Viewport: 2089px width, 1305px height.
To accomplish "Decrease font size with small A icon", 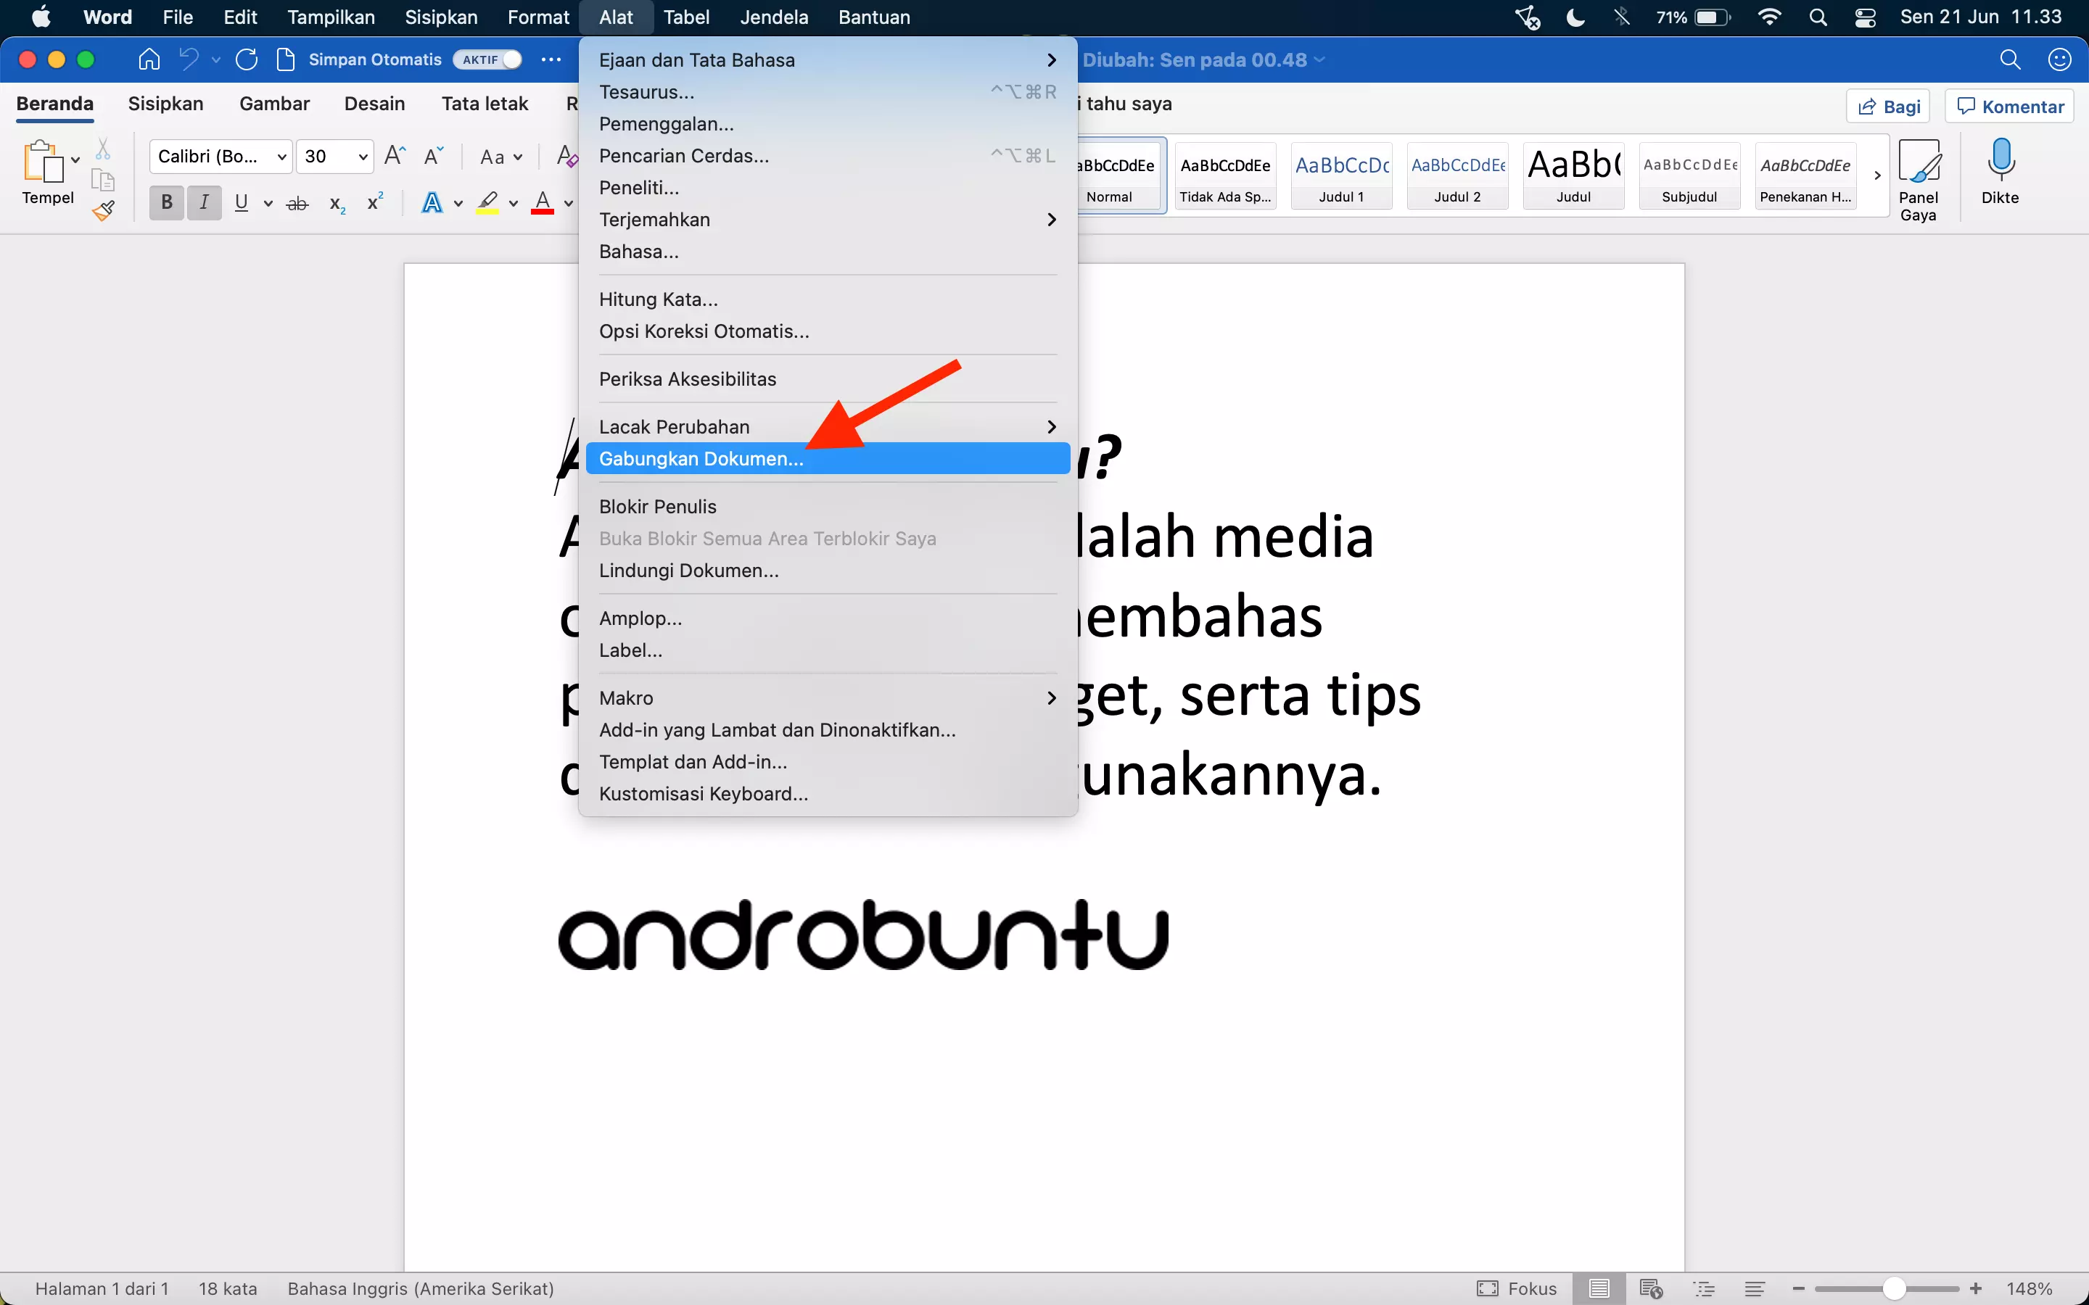I will coord(433,155).
